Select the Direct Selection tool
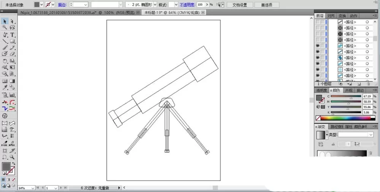Screen dimensions: 380x192 point(12,21)
